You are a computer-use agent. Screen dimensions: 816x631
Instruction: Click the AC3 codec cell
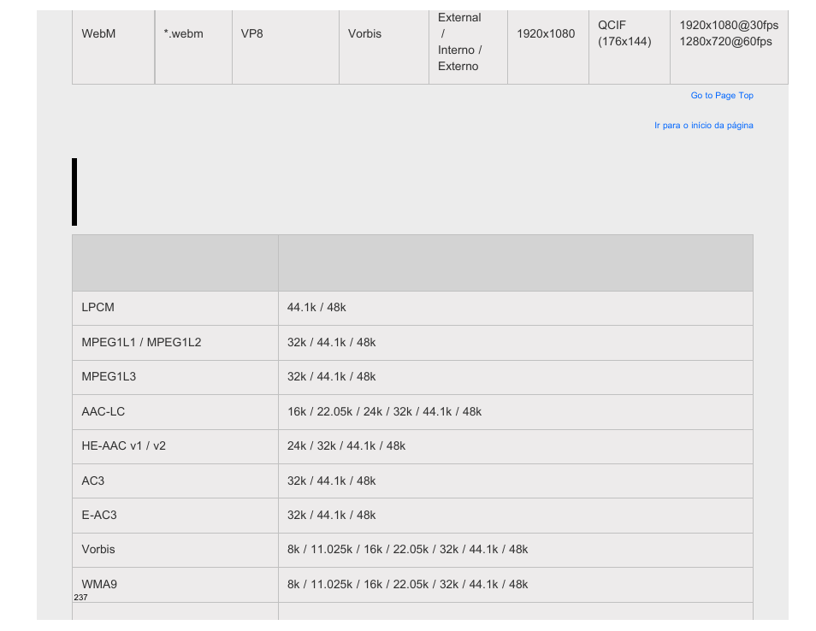coord(175,481)
